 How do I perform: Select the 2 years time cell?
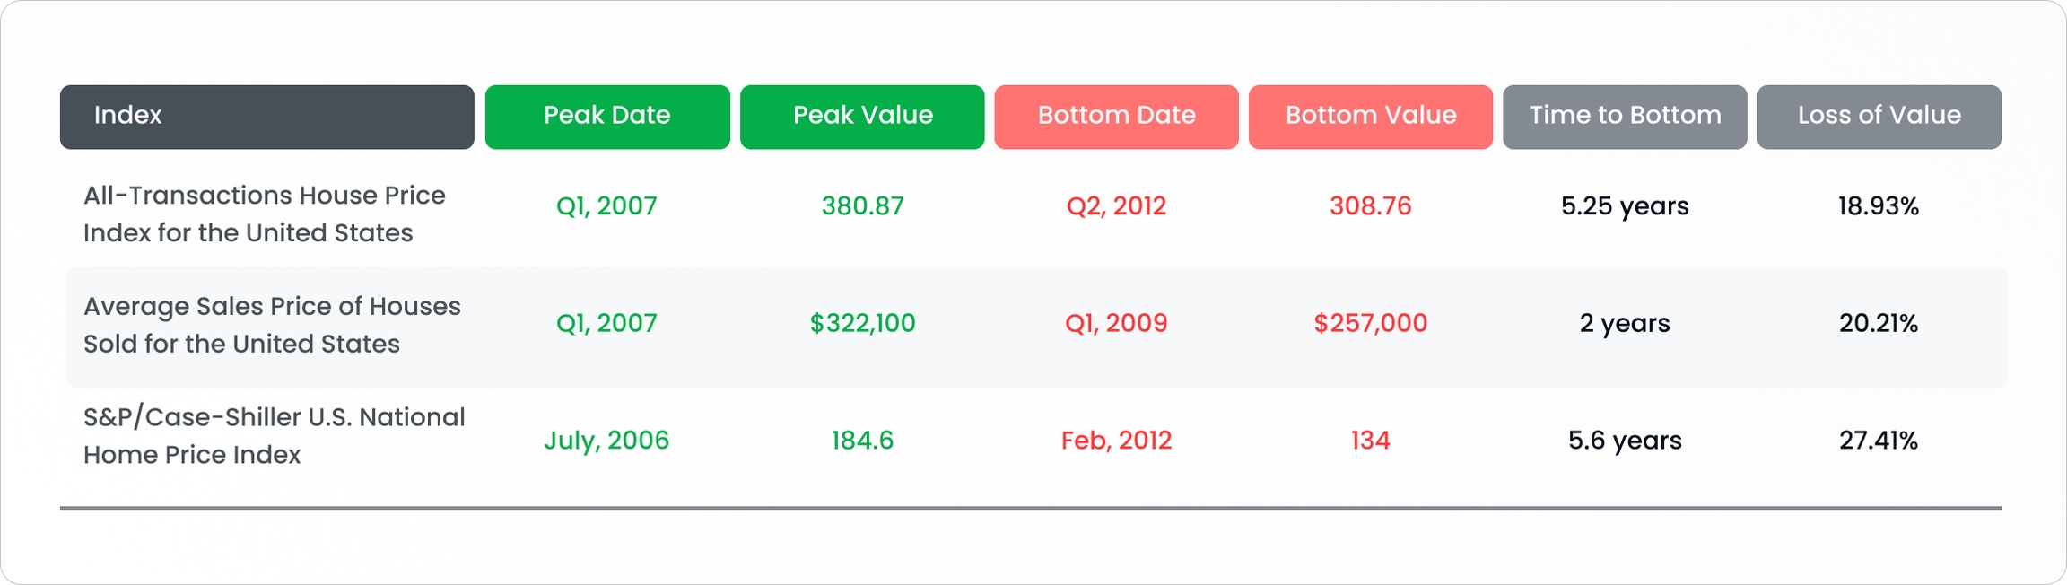click(1625, 323)
